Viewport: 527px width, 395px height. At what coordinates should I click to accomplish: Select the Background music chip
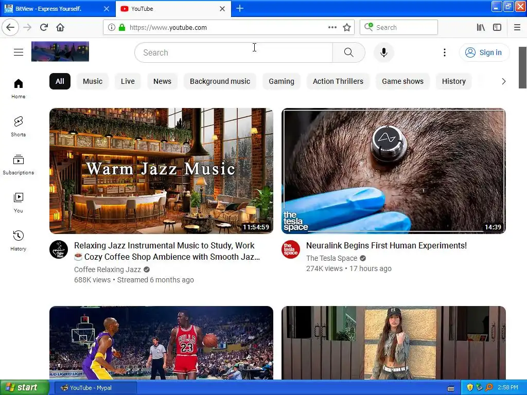(220, 81)
